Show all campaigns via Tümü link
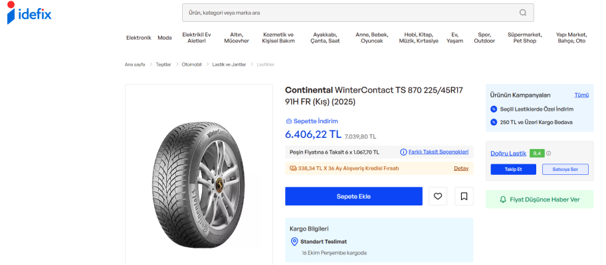 (581, 95)
